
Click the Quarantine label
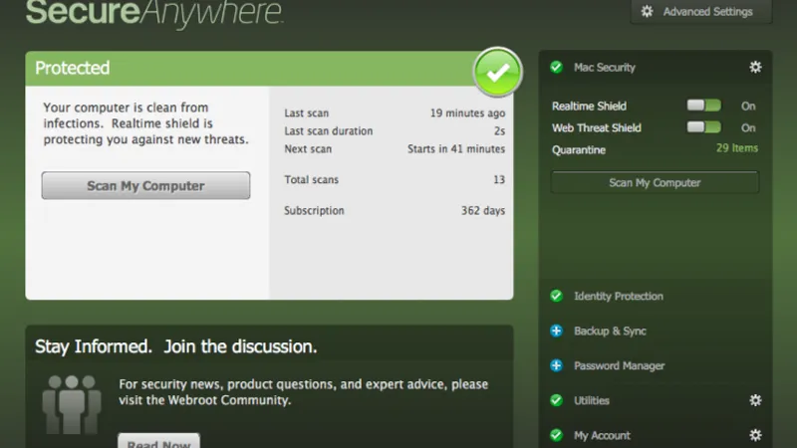[579, 150]
